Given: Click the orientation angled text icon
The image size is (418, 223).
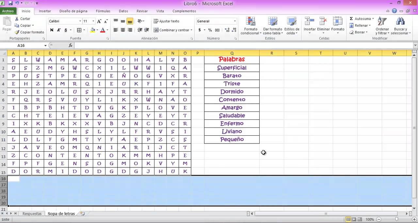Looking at the screenshot, I should click(x=140, y=21).
